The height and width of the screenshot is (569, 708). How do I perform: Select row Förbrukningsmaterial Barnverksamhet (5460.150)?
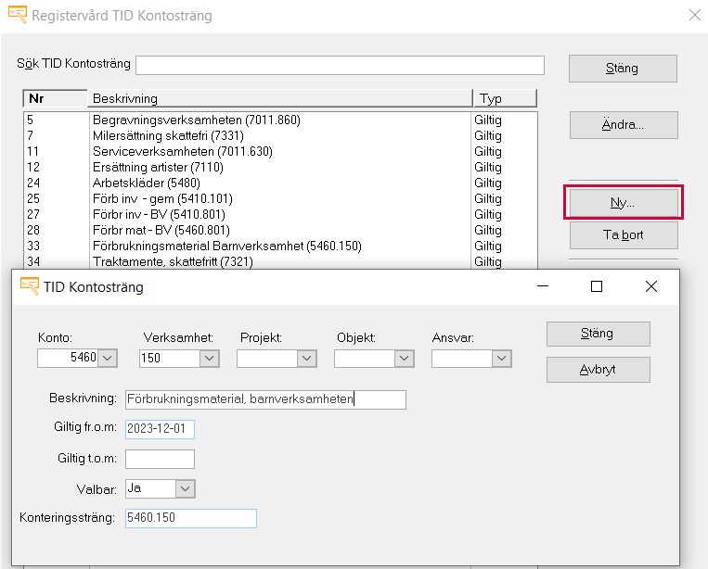tap(280, 247)
